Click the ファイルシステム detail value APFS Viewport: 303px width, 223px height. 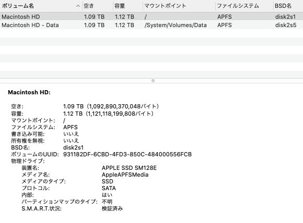(x=71, y=127)
